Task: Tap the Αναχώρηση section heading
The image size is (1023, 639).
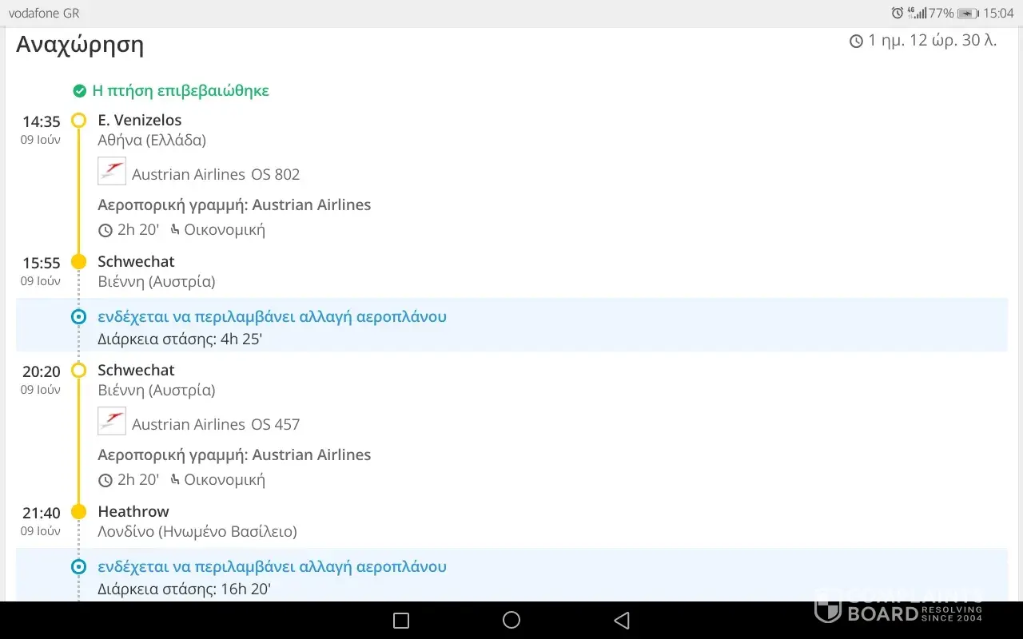Action: tap(80, 44)
